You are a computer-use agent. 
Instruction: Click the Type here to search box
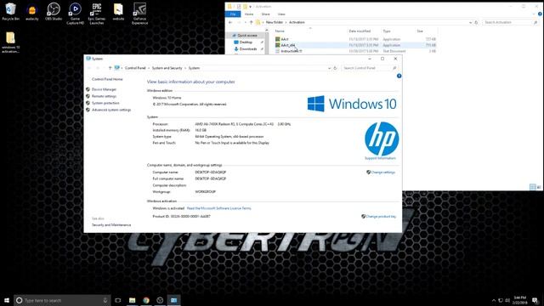pyautogui.click(x=62, y=300)
